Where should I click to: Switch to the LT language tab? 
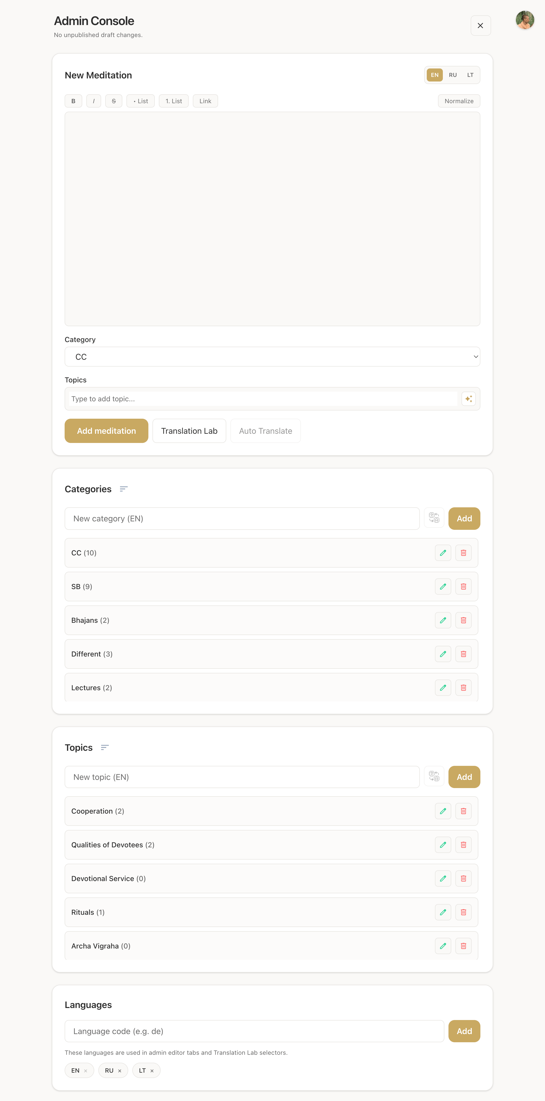tap(470, 75)
